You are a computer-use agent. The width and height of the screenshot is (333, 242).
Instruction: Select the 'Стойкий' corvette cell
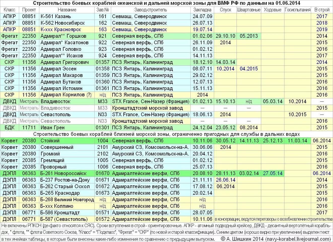point(67,141)
